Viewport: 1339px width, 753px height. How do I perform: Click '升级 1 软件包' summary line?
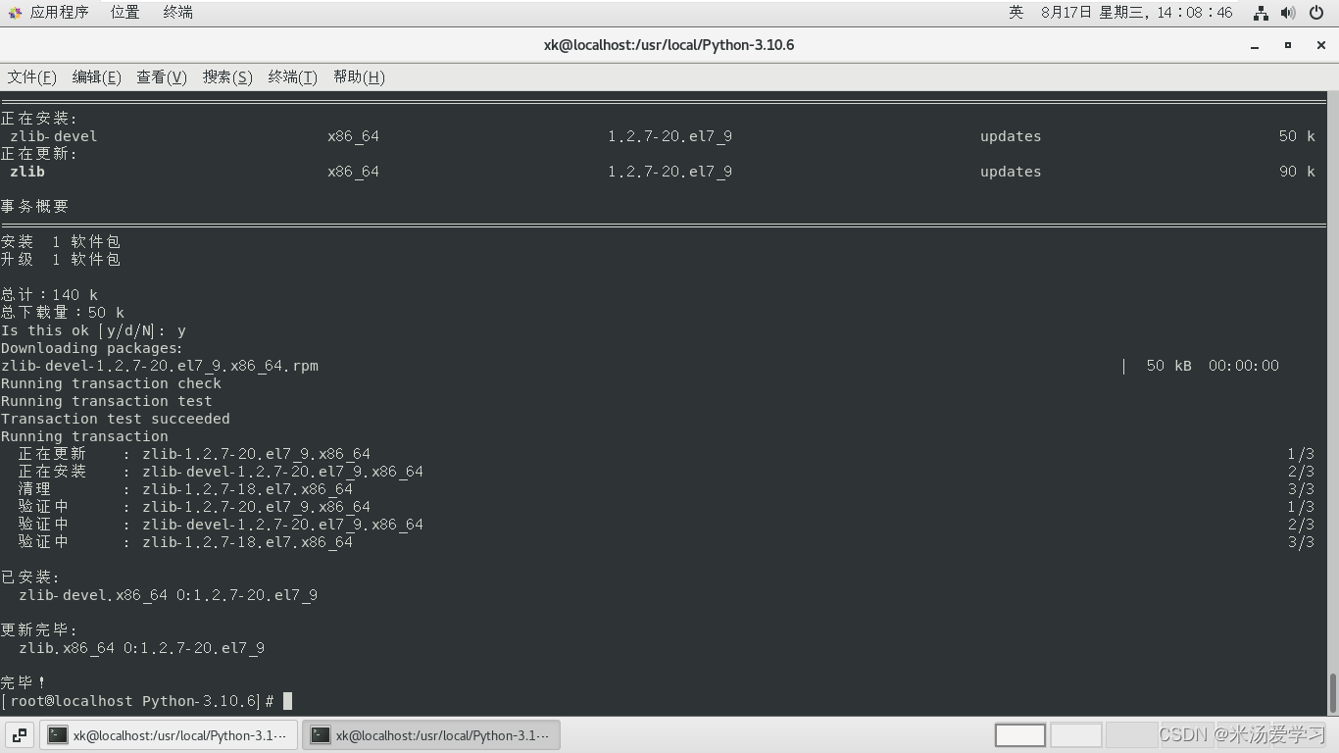pos(61,260)
